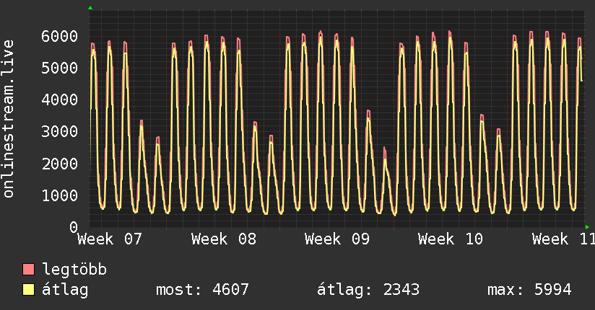Click the 4000 y-axis value
This screenshot has width=595, height=310.
[60, 100]
